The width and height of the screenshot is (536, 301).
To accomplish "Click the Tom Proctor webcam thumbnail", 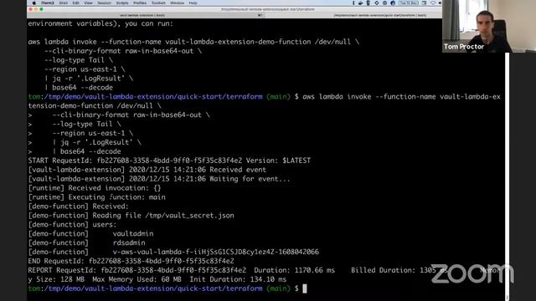I will (489, 26).
